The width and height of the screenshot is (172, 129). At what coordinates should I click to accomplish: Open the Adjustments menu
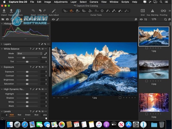point(61,2)
